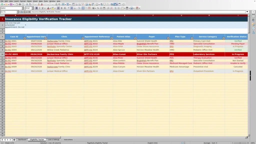The image size is (256, 144).
Task: Click the Print icon in the toolbar
Action: tap(20, 4)
